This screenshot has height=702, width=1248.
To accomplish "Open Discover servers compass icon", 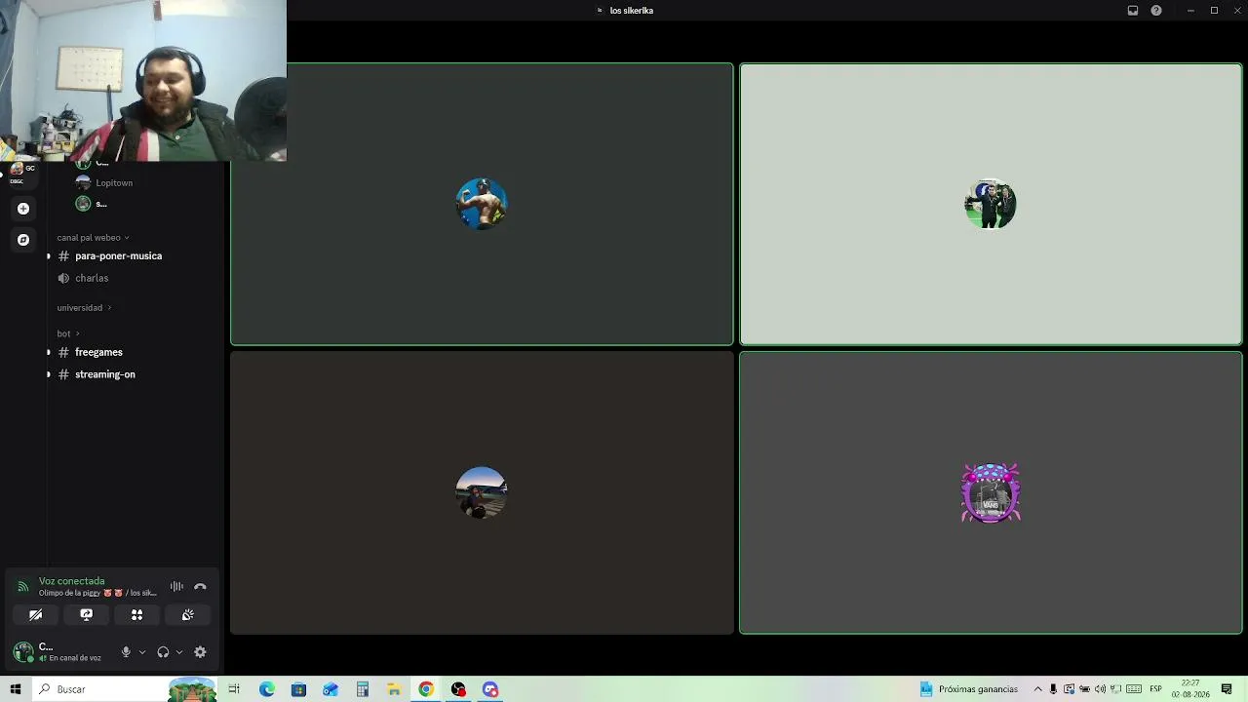I will pyautogui.click(x=23, y=240).
